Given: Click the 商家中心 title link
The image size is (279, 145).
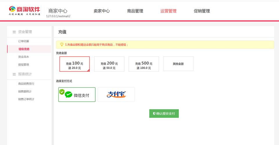Looking at the screenshot, I should 58,11.
